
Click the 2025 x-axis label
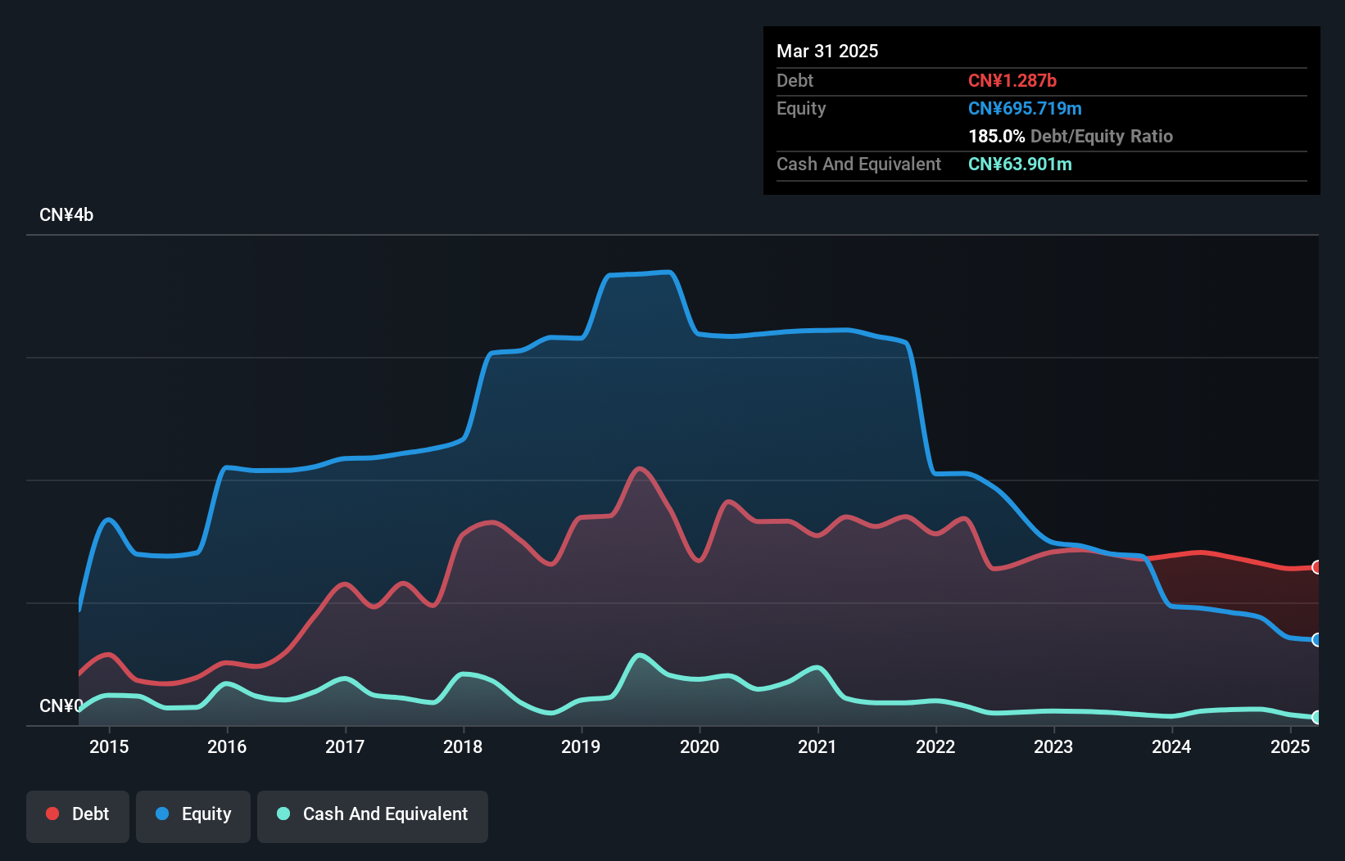(1290, 746)
